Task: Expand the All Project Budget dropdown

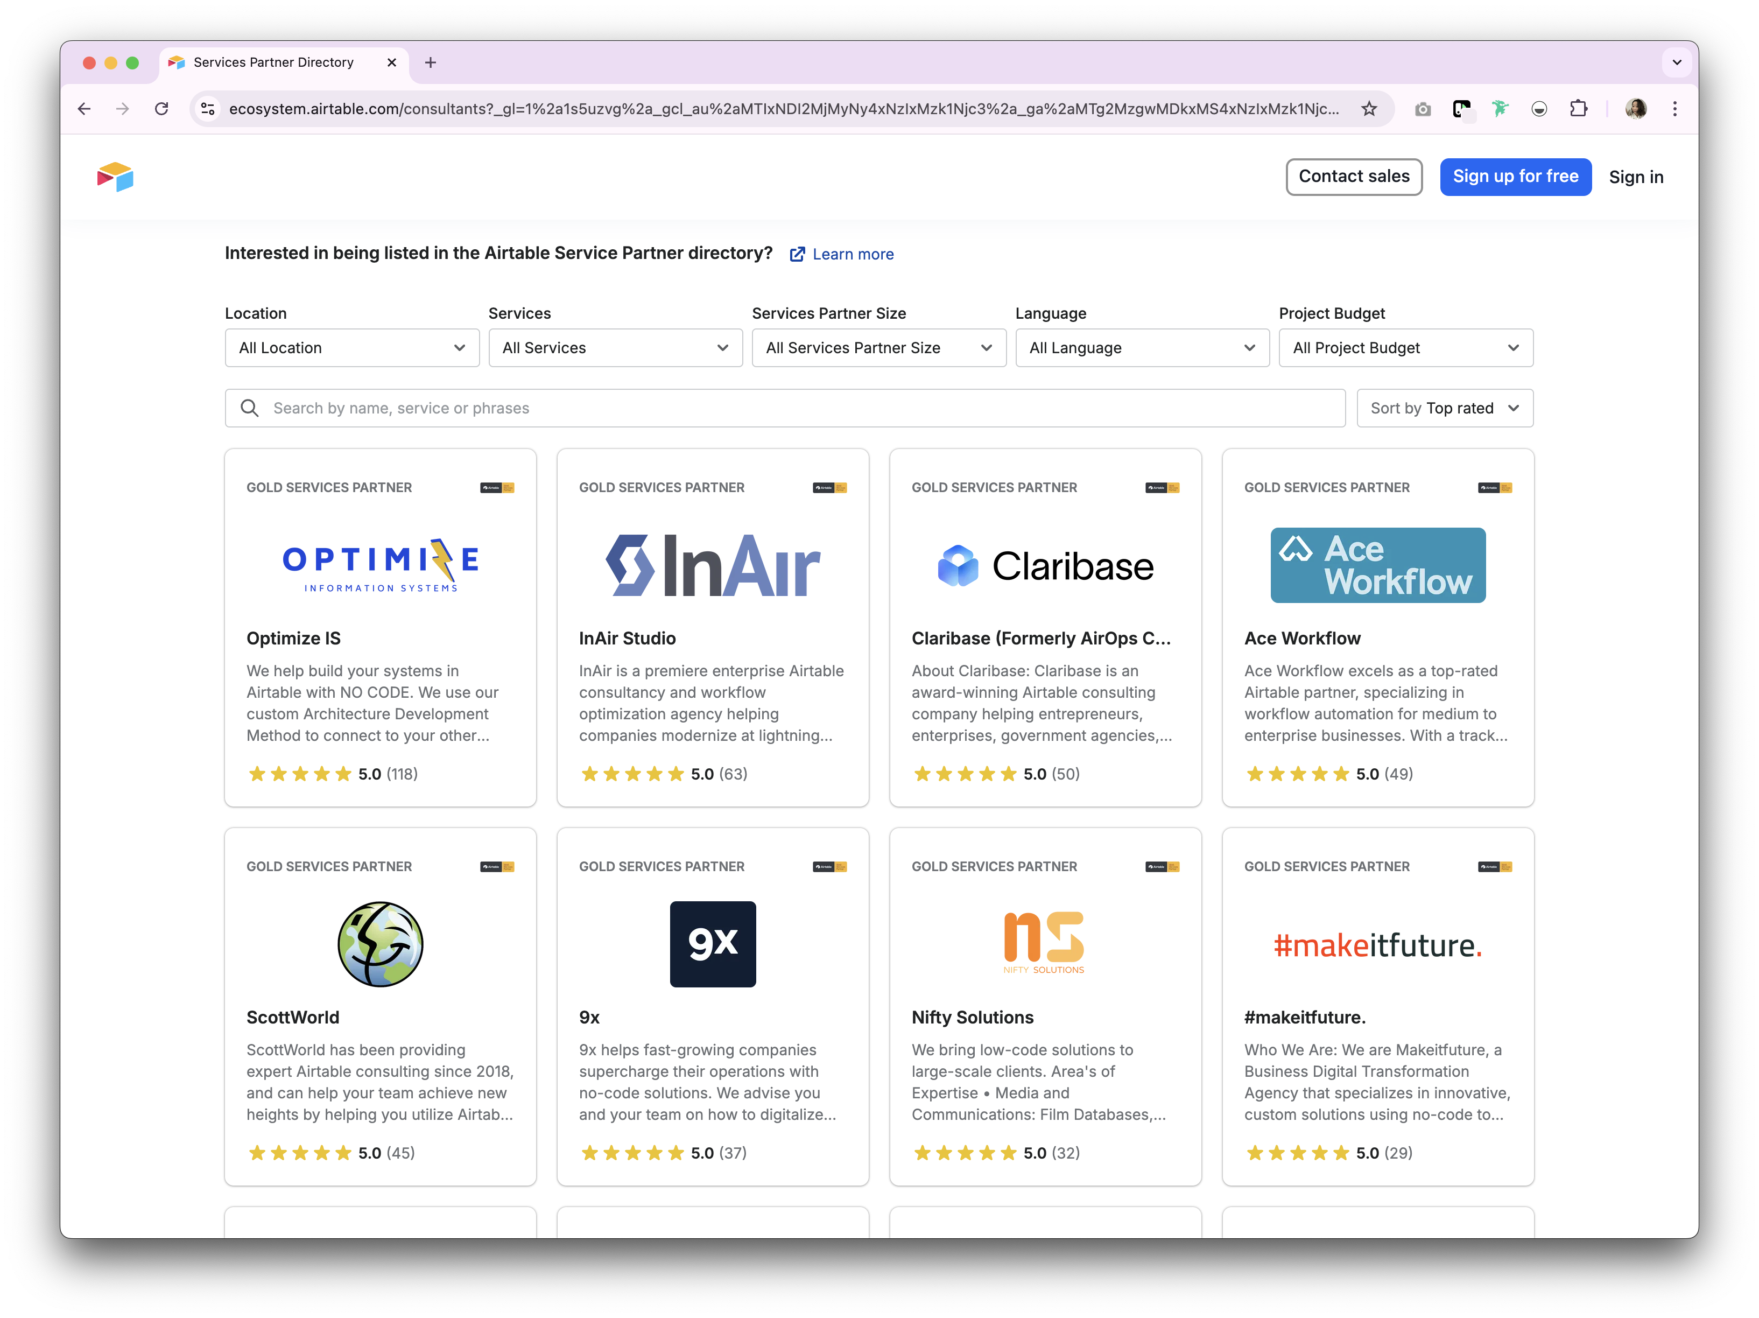Action: click(x=1405, y=348)
